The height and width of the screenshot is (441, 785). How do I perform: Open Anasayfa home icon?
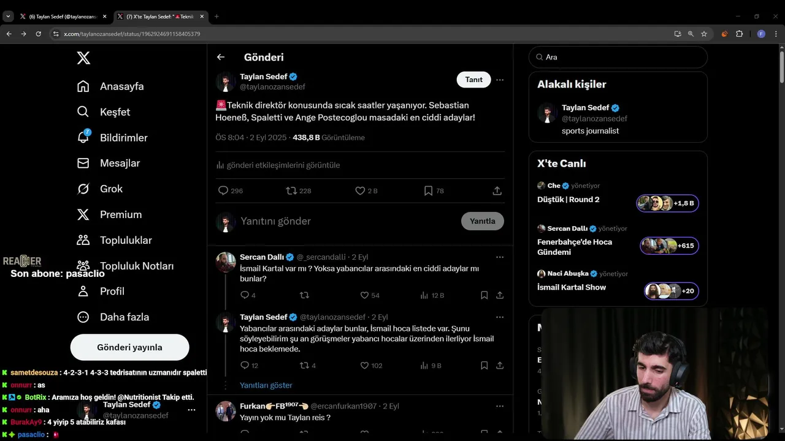point(83,86)
